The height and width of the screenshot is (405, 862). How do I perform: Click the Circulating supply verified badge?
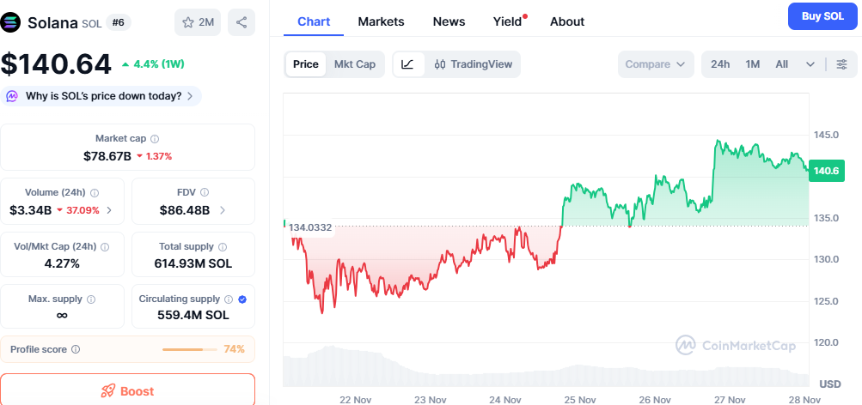(241, 299)
